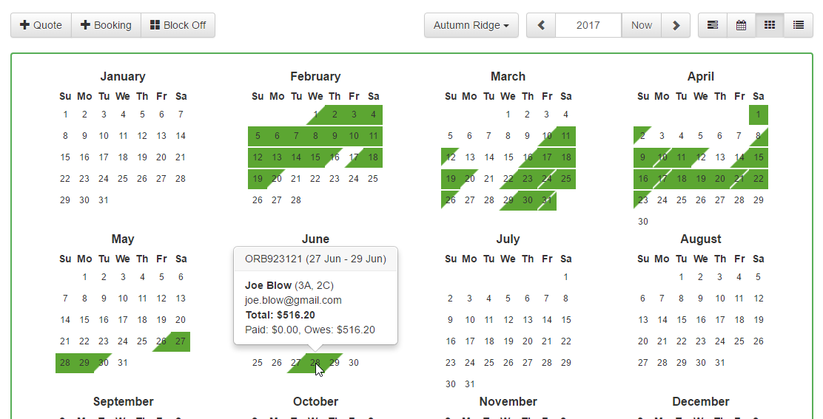This screenshot has height=419, width=823.
Task: Switch to month calendar view icon
Action: pyautogui.click(x=741, y=25)
